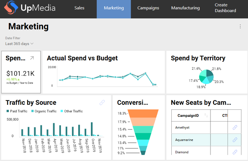
Task: Sort table by CampaignID column arrows
Action: click(x=206, y=116)
